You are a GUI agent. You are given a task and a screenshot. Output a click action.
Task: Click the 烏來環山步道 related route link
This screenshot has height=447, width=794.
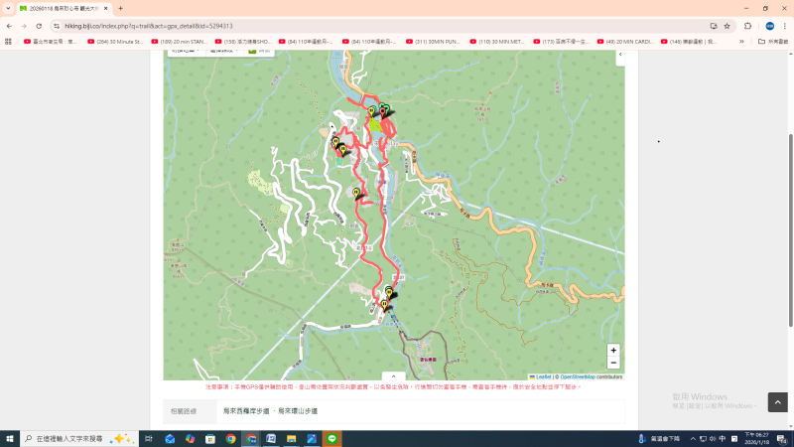pos(298,411)
